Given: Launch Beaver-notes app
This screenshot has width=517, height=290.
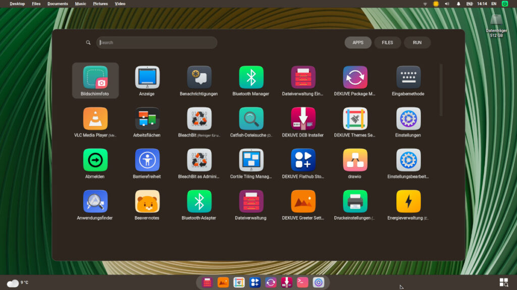Looking at the screenshot, I should tap(147, 201).
